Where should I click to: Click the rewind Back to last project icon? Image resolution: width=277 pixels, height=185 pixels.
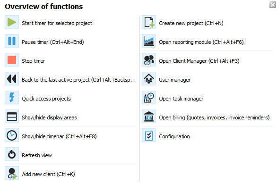point(12,79)
